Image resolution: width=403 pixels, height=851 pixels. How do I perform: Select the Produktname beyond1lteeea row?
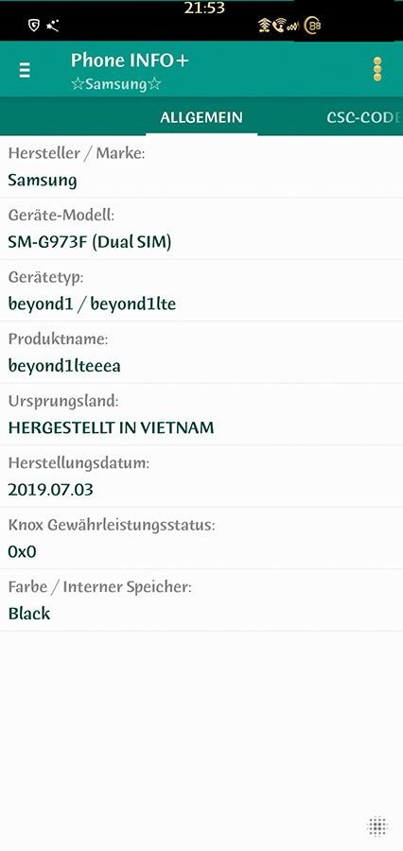[x=201, y=353]
